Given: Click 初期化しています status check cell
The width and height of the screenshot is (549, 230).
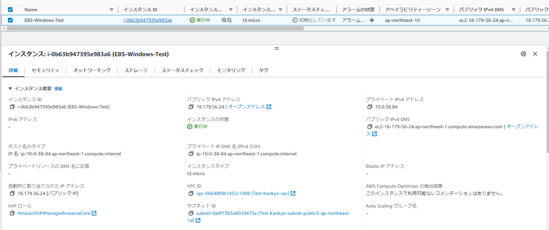Looking at the screenshot, I should (315, 20).
